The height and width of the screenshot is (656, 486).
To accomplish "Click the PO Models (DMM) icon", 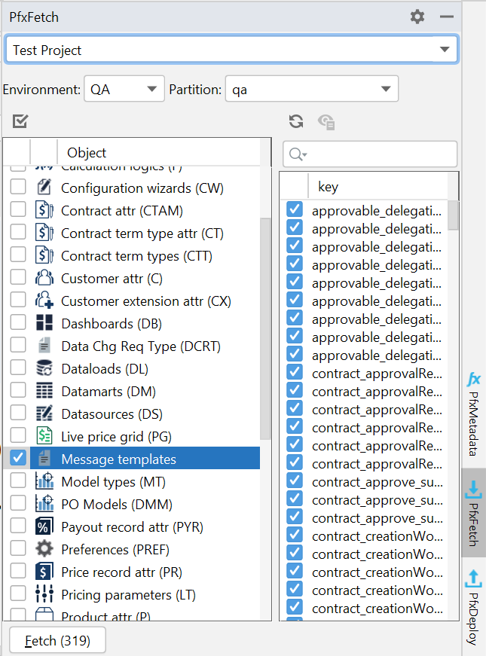I will click(44, 504).
